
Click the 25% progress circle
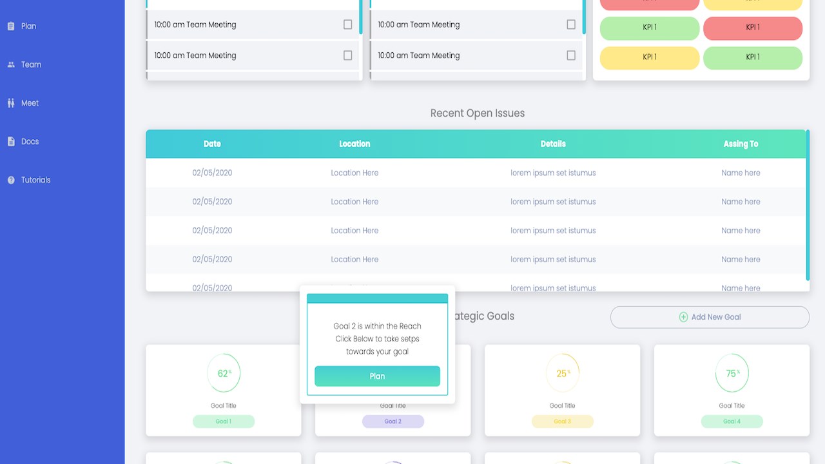coord(563,373)
